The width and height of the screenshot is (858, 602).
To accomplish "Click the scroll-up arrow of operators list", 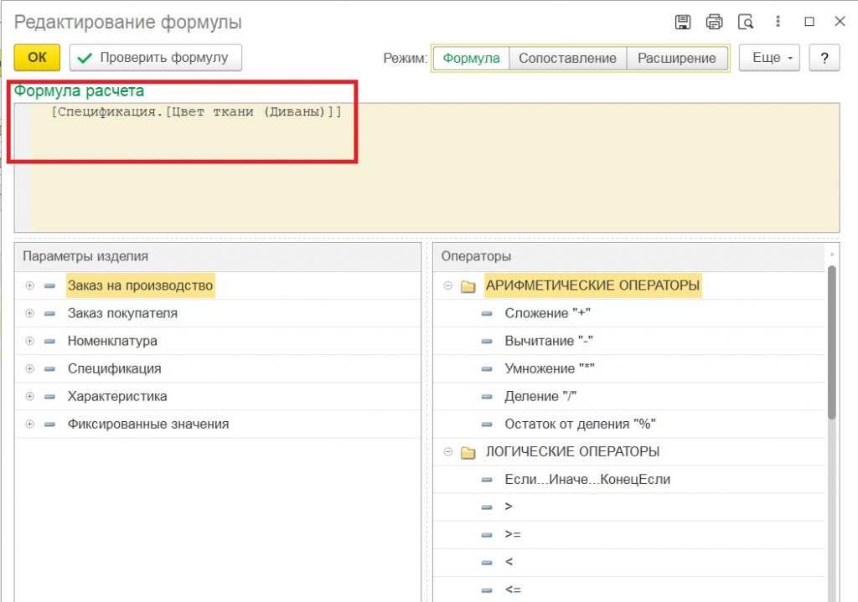I will click(832, 255).
